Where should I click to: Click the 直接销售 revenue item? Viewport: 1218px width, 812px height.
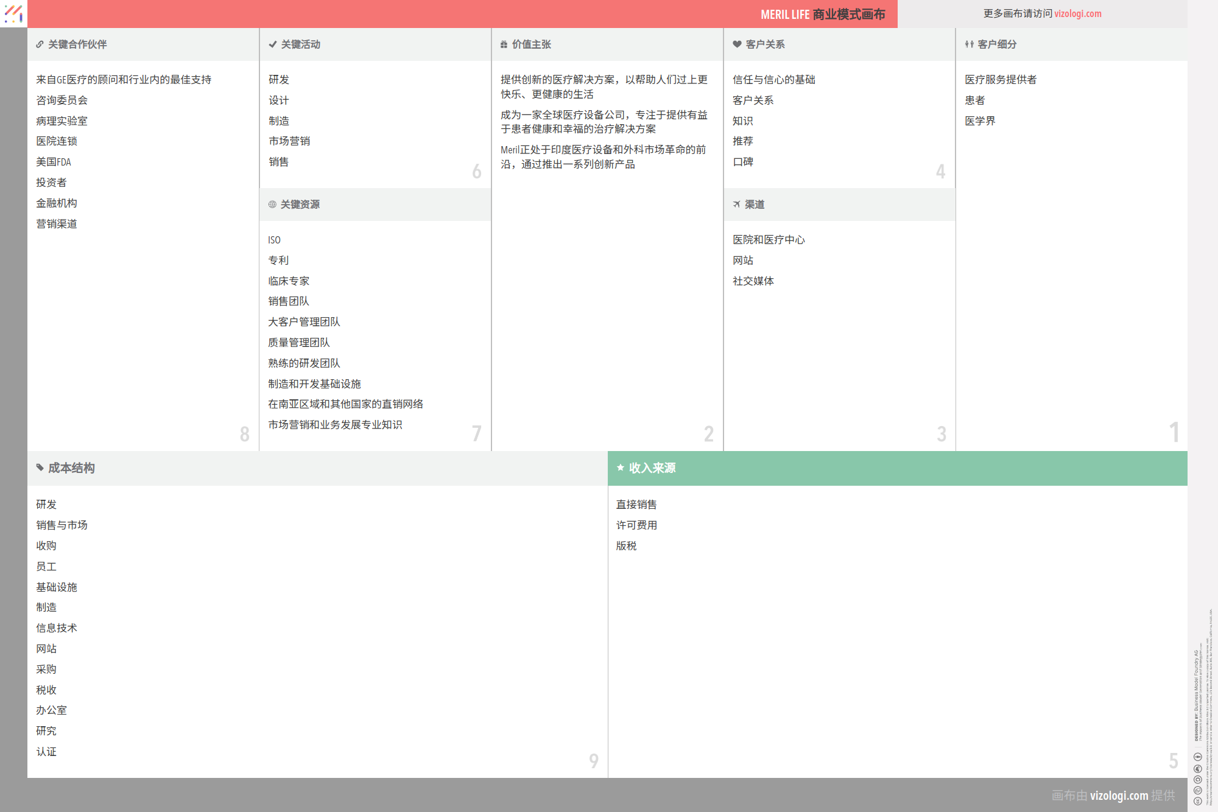pyautogui.click(x=636, y=505)
